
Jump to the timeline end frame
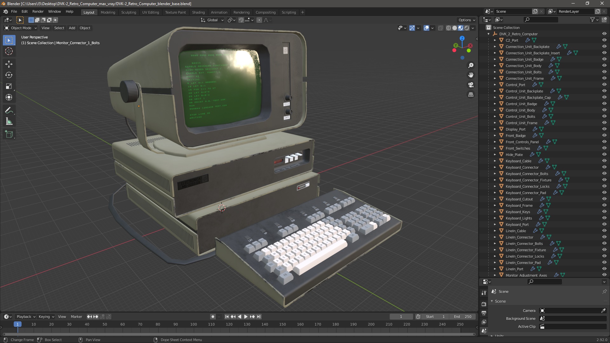(259, 317)
